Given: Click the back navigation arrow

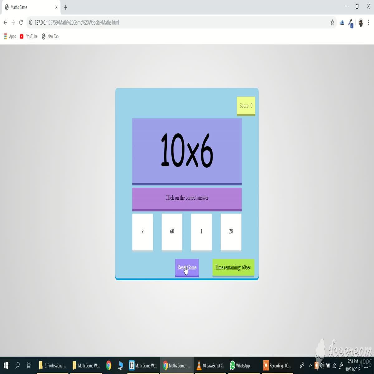Looking at the screenshot, I should 5,22.
